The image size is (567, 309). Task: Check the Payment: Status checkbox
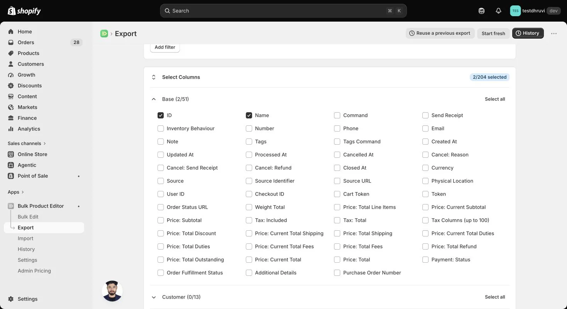pos(425,260)
